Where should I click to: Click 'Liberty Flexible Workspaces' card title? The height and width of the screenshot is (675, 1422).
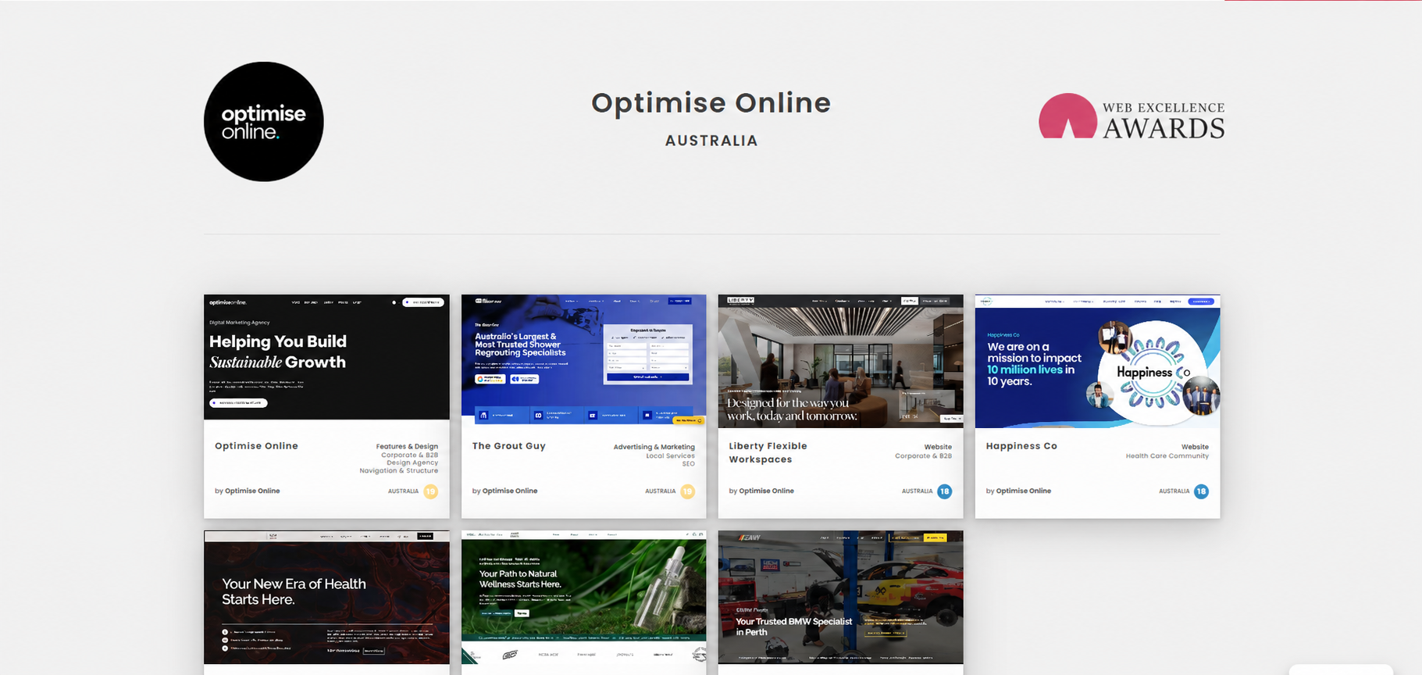pyautogui.click(x=768, y=452)
